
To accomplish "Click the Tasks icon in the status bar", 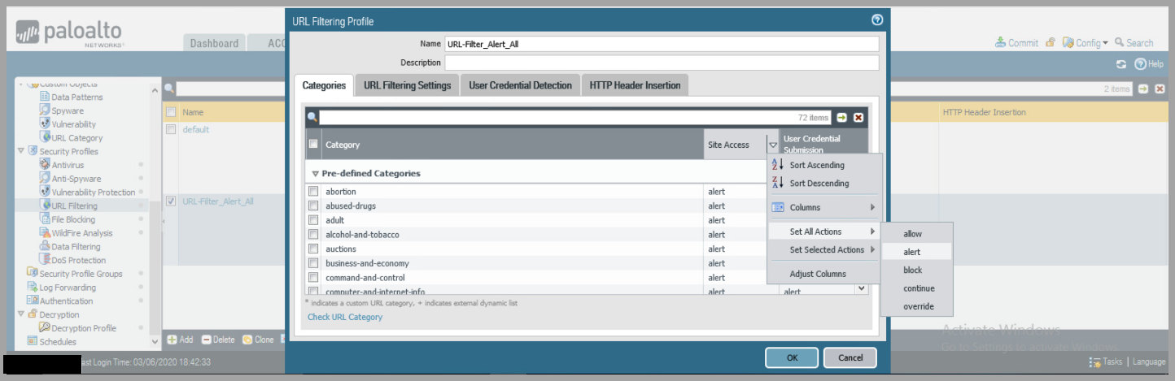I will (1095, 362).
